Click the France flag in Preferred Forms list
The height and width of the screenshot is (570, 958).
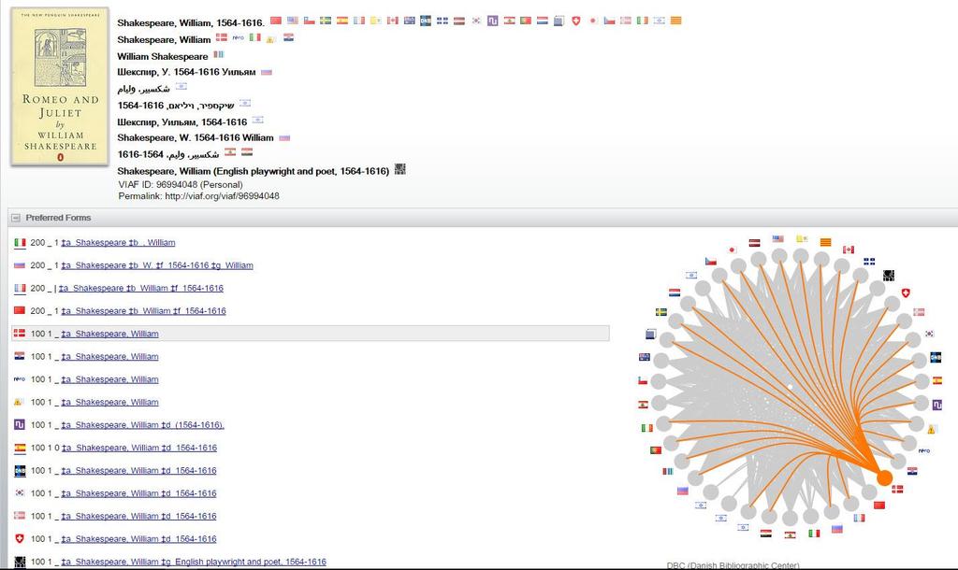[20, 288]
